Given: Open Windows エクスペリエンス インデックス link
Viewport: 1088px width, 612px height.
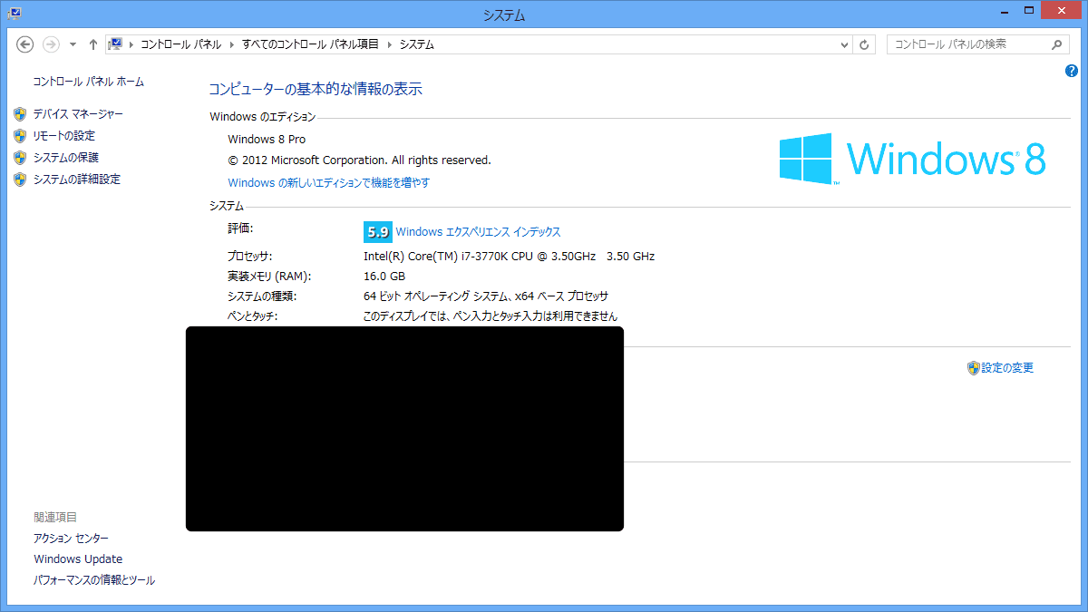Looking at the screenshot, I should [x=479, y=232].
